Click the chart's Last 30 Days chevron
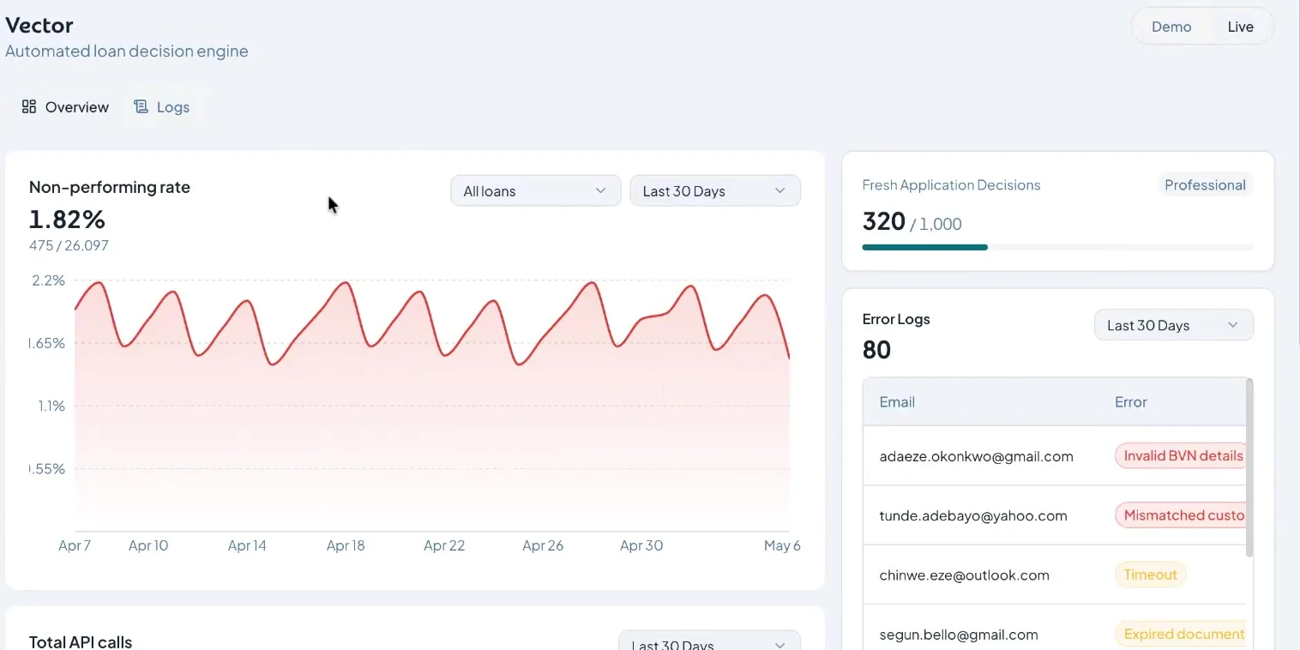The width and height of the screenshot is (1300, 650). (x=780, y=190)
